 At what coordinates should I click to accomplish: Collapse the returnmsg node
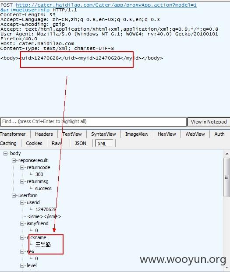click(22, 182)
